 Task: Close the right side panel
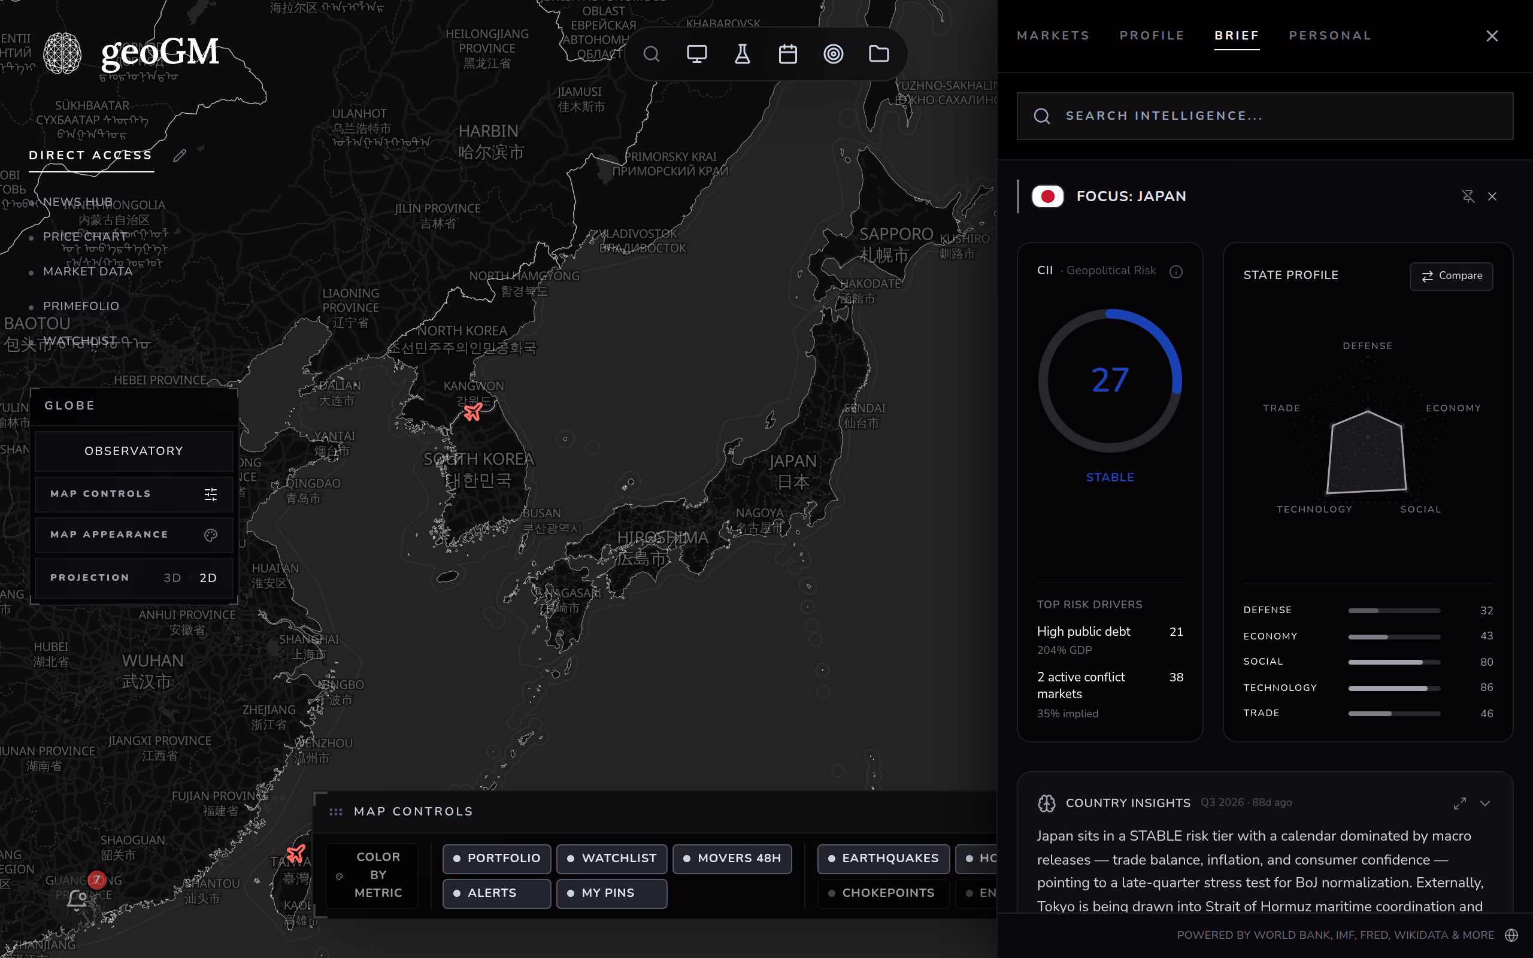coord(1492,36)
